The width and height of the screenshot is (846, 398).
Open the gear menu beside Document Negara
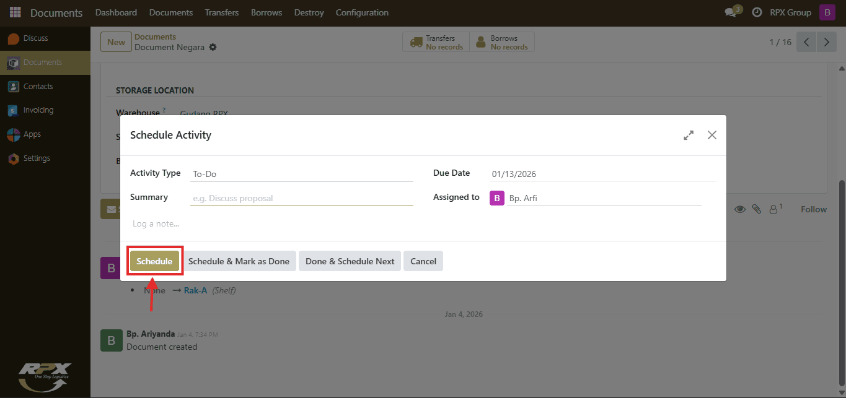click(213, 48)
